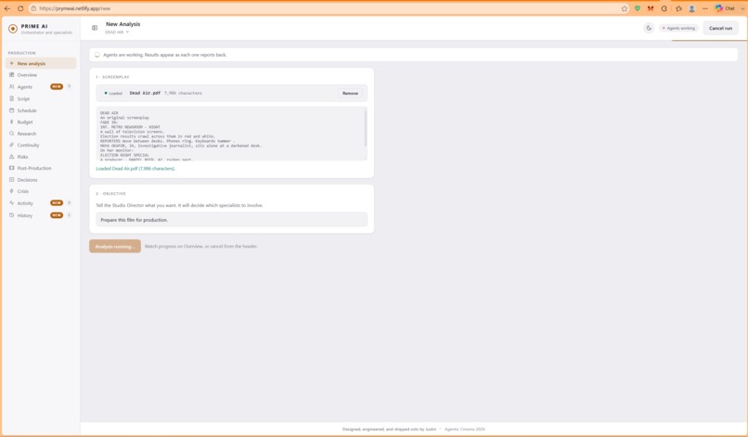Click the Decisions list icon
This screenshot has height=437, width=748.
point(11,180)
